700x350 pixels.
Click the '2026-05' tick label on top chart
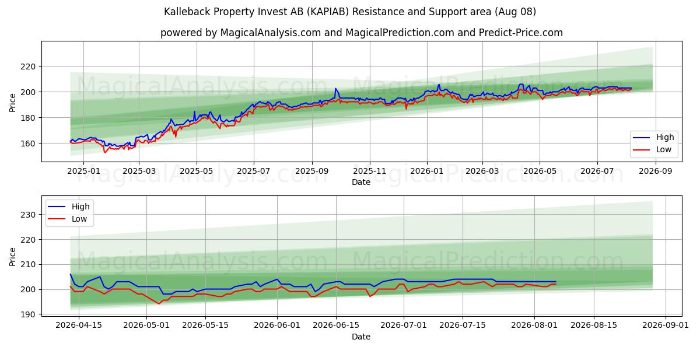point(539,172)
